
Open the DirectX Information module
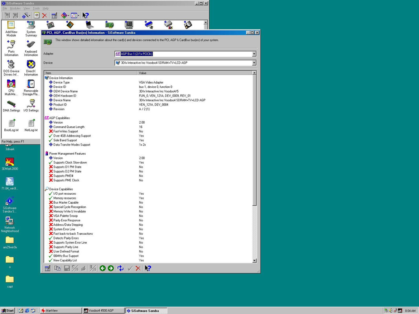pyautogui.click(x=31, y=68)
